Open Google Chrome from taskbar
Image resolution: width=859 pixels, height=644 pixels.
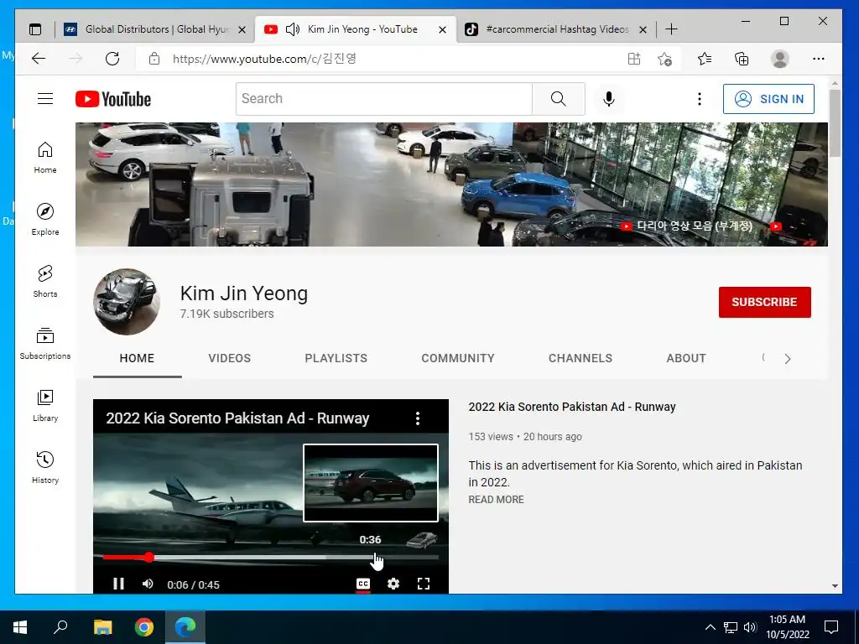144,627
